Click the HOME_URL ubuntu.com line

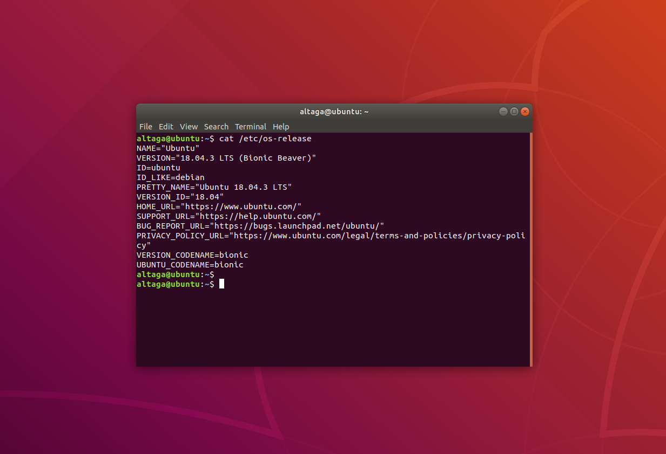pyautogui.click(x=219, y=207)
